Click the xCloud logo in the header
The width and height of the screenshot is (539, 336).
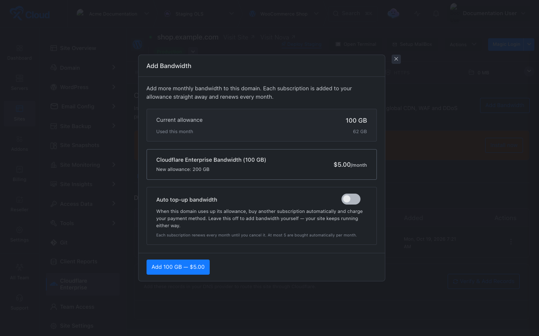coord(29,13)
